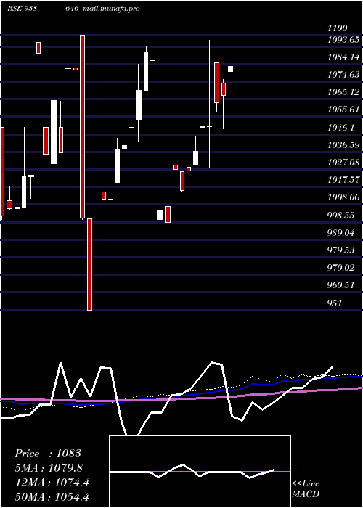Click inside the MACD indicator box
Image resolution: width=363 pixels, height=508 pixels.
pos(200,472)
